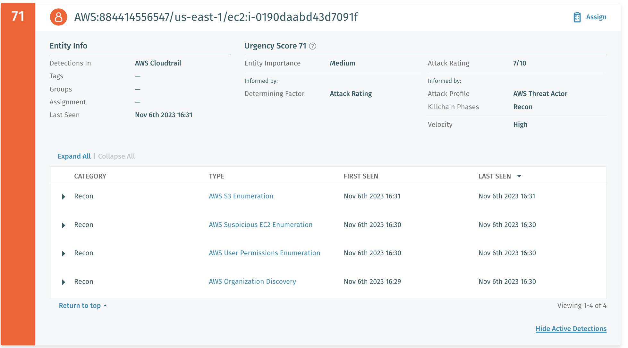Click Expand All link
The height and width of the screenshot is (348, 628).
point(74,156)
